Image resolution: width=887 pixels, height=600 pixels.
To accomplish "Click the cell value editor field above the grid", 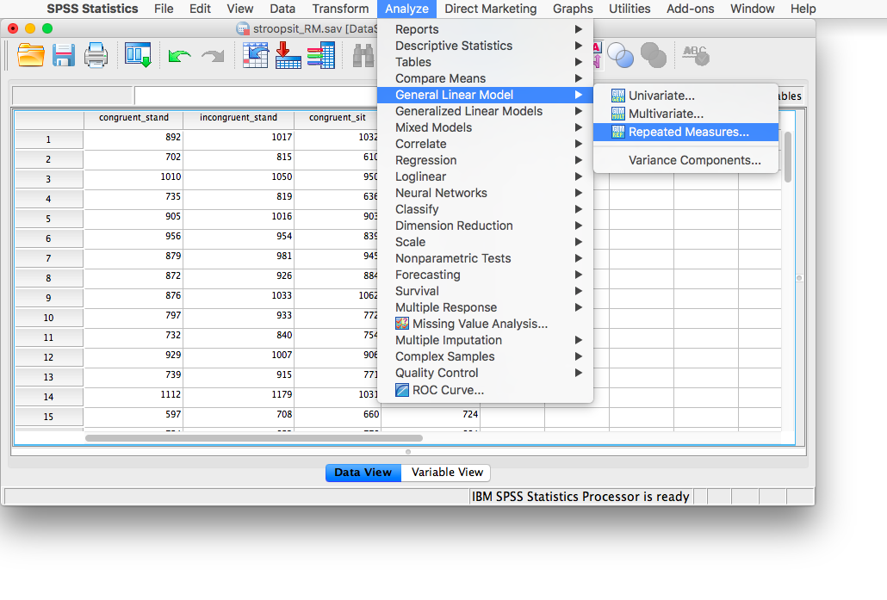I will pos(256,96).
